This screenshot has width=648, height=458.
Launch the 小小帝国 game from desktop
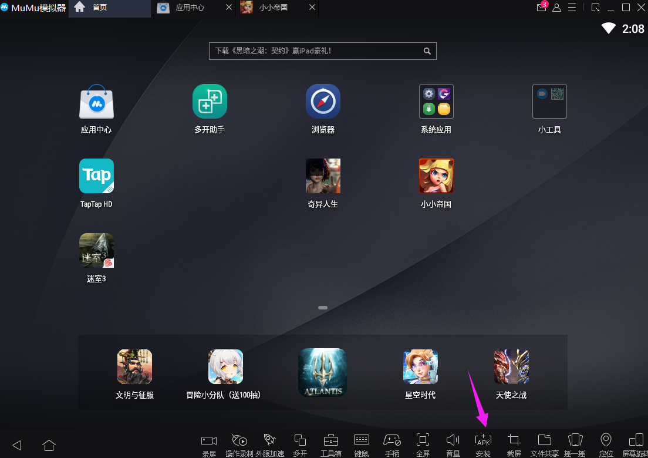point(436,176)
